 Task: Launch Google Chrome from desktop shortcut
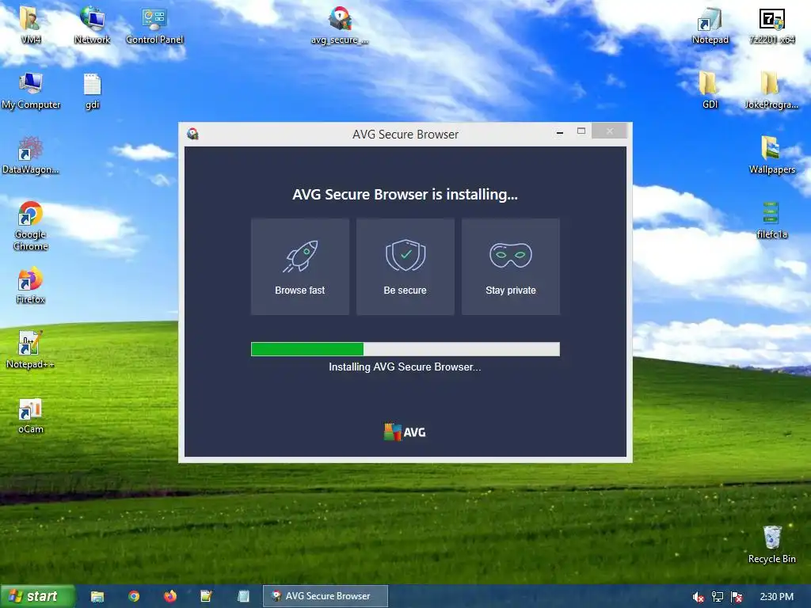pyautogui.click(x=31, y=226)
